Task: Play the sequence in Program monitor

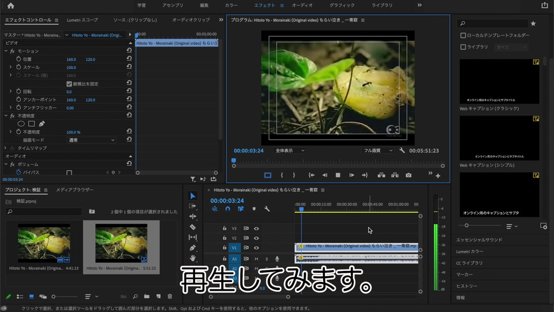Action: click(351, 175)
